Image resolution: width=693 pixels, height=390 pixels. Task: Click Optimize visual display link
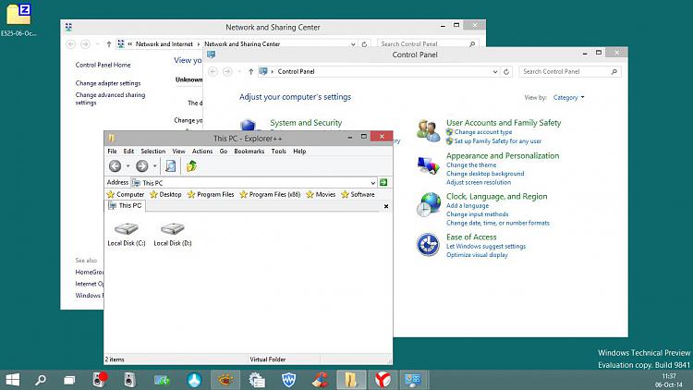coord(477,255)
